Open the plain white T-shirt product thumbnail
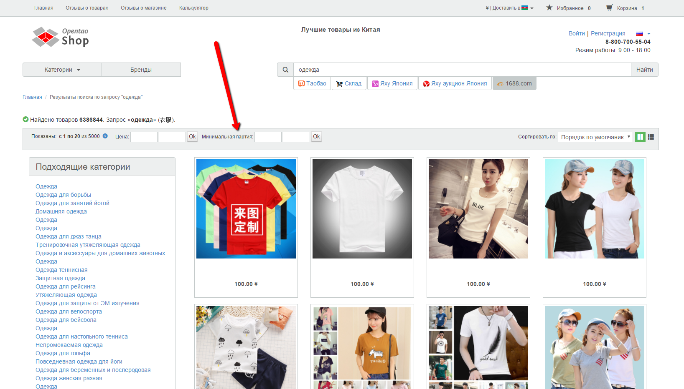Viewport: 684px width, 389px height. 362,209
